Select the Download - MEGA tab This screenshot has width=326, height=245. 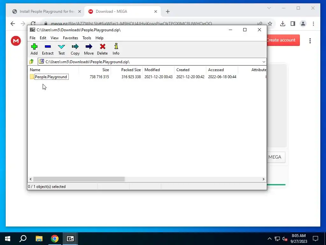[122, 11]
